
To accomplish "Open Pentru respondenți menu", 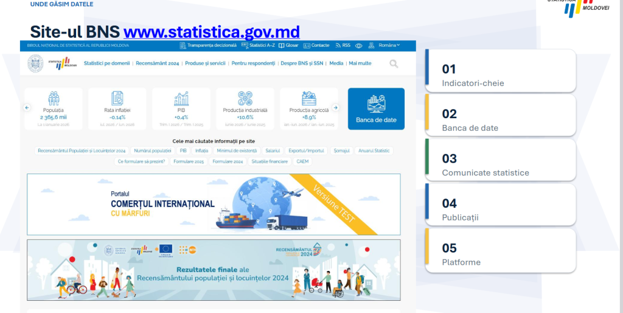I will (x=253, y=63).
